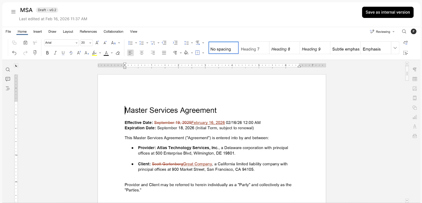Toggle Justified paragraph alignment

coord(164,53)
